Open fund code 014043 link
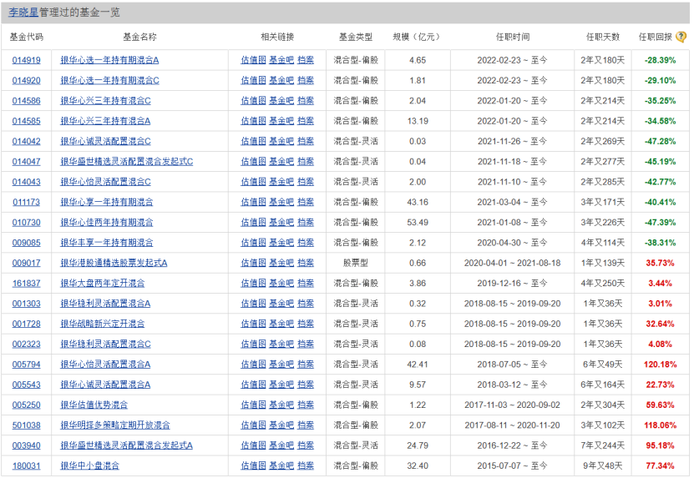The height and width of the screenshot is (478, 694). coord(26,182)
